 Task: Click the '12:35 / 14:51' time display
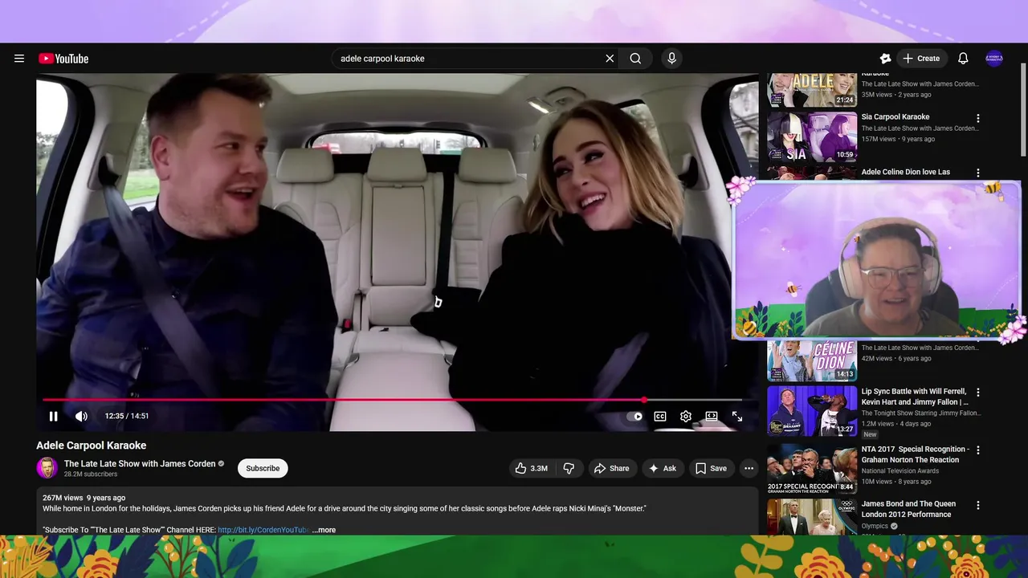tap(127, 416)
